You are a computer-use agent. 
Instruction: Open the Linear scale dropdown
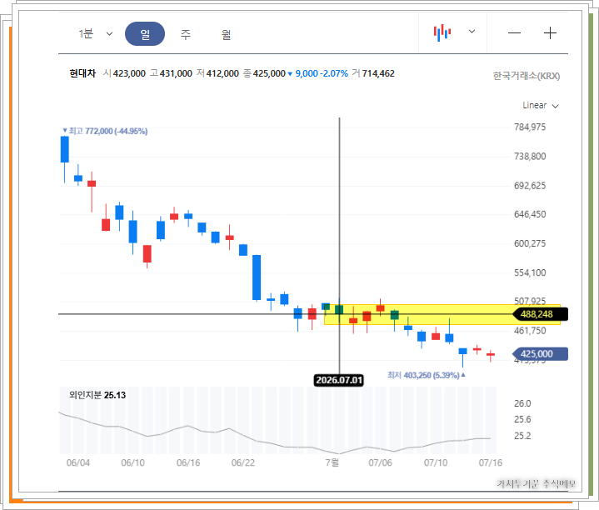(540, 106)
